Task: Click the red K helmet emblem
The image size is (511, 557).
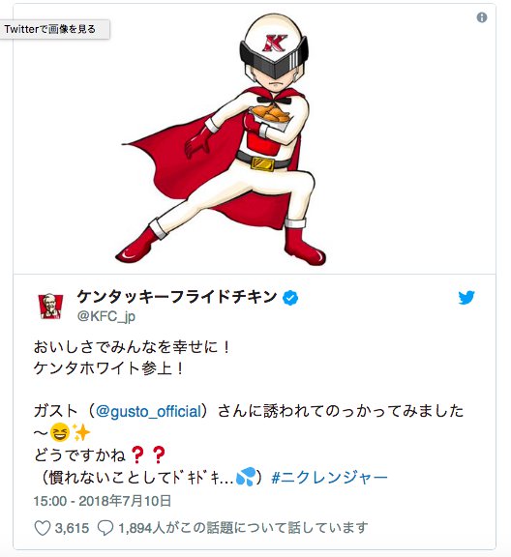Action: coord(274,43)
